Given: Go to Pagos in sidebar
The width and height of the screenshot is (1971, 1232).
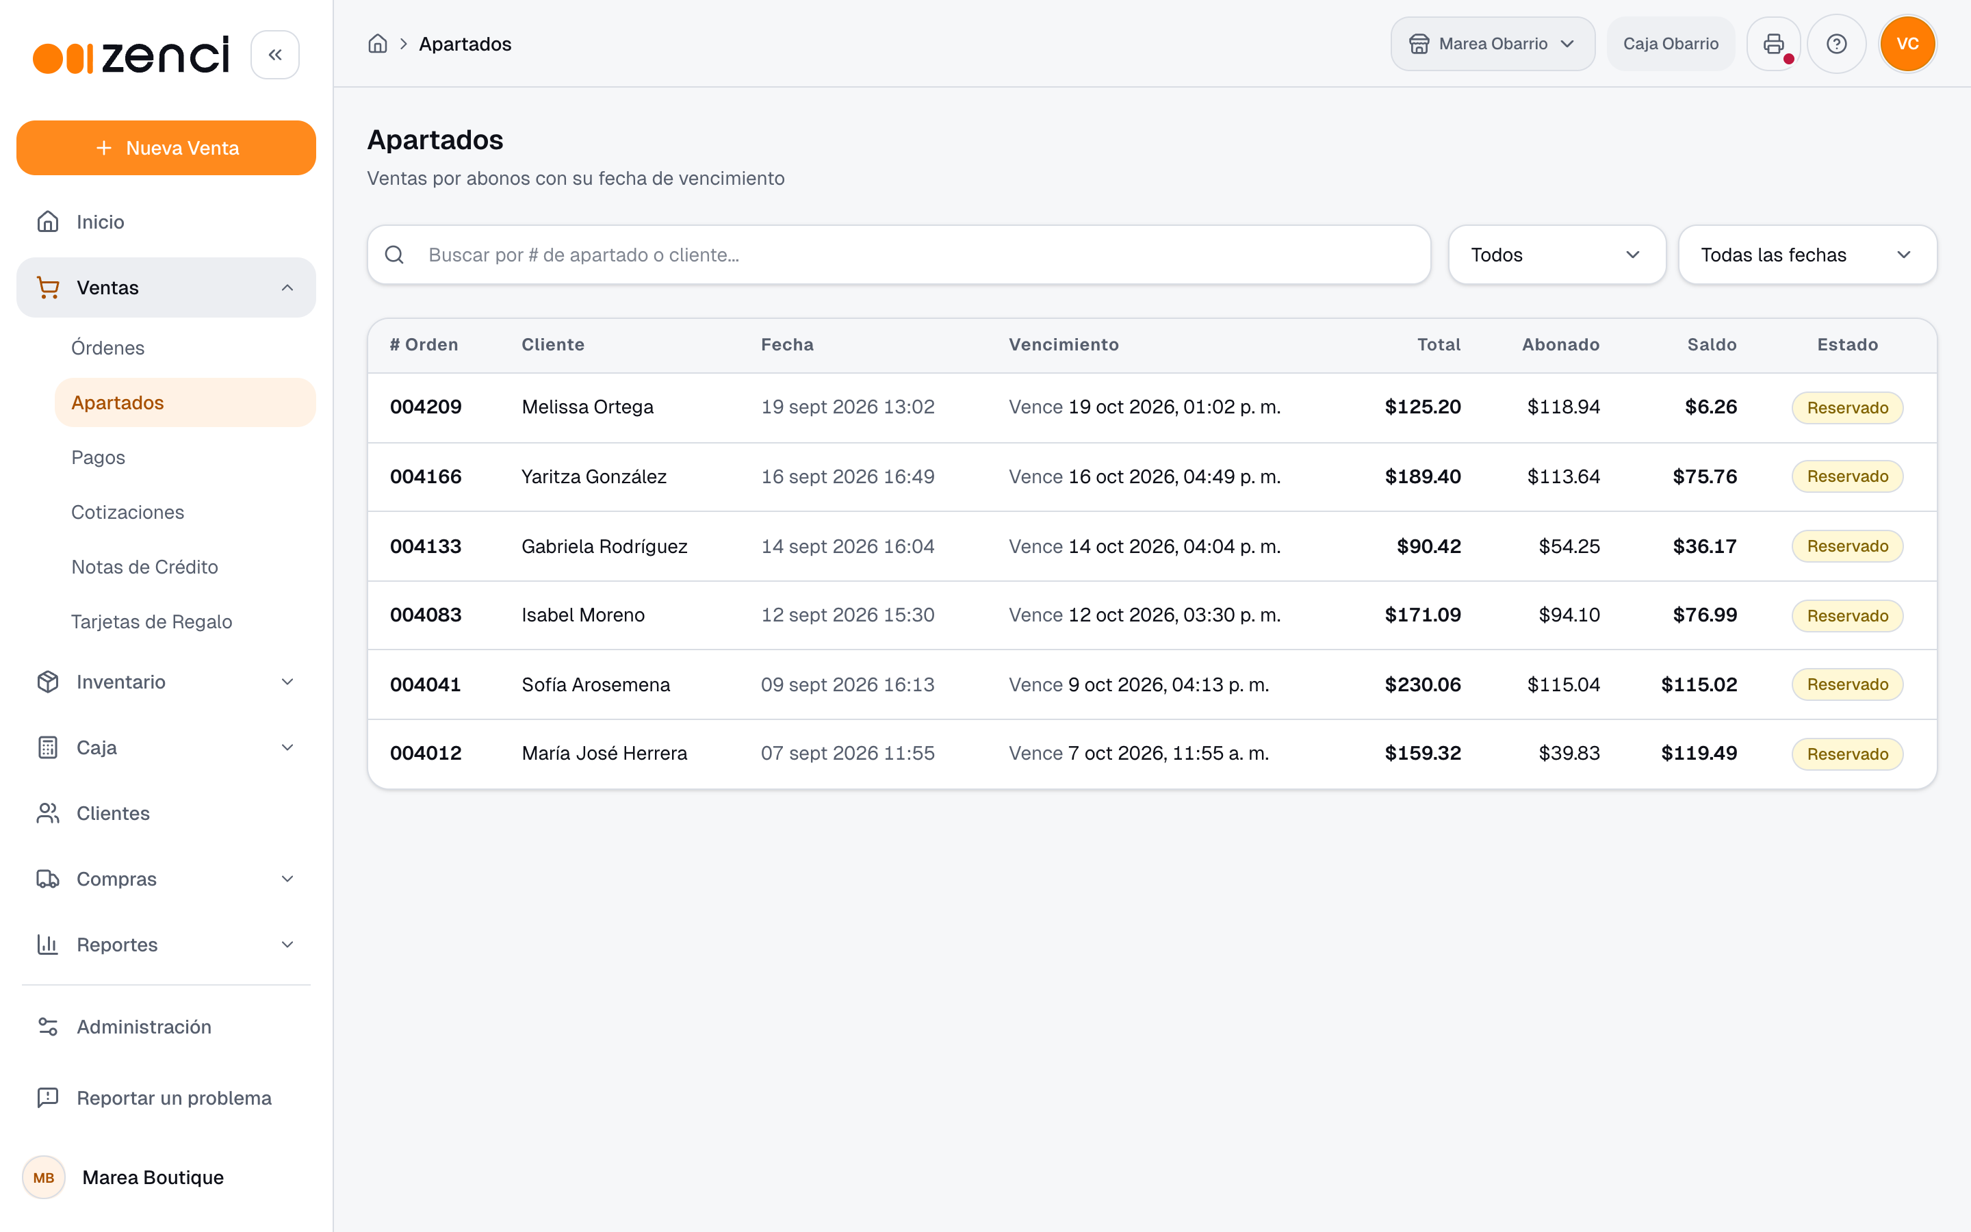Looking at the screenshot, I should point(185,457).
